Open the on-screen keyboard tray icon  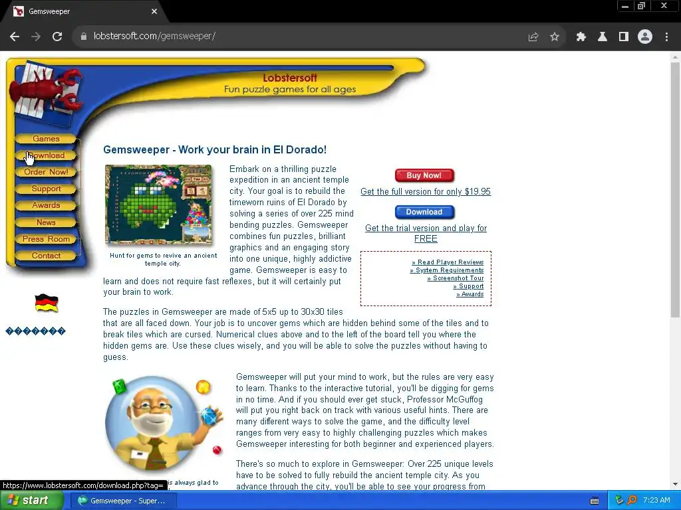[x=595, y=501]
